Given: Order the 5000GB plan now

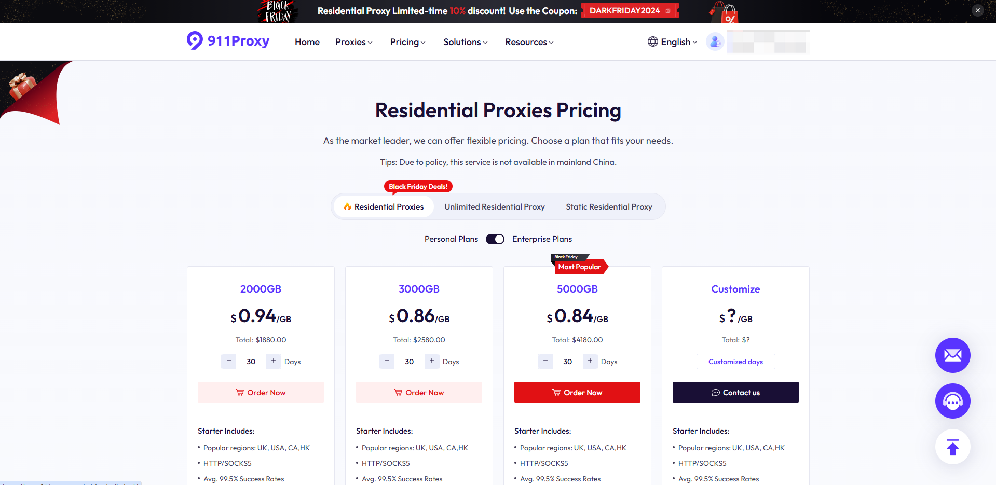Looking at the screenshot, I should click(x=577, y=392).
